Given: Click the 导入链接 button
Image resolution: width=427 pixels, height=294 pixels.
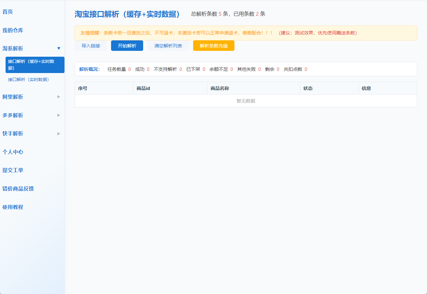Looking at the screenshot, I should pos(91,46).
